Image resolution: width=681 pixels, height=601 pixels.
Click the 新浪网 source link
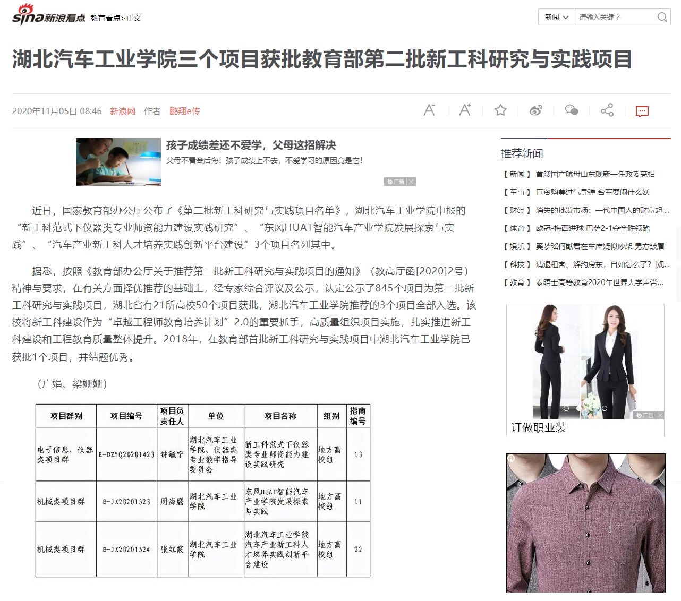123,111
